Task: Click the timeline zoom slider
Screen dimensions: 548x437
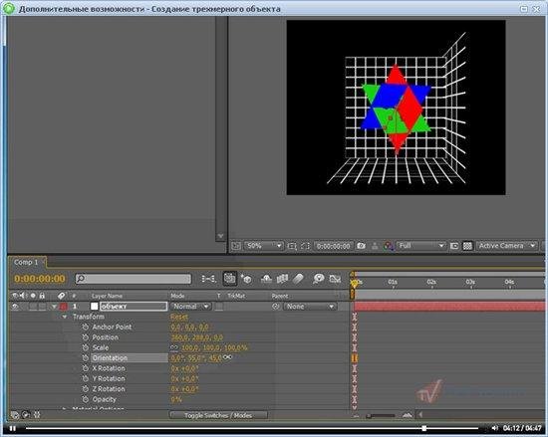Action: (381, 415)
